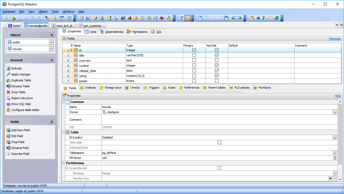Increase the Fill factor spinner value
Screen dimensions: 344x194
click(335, 157)
